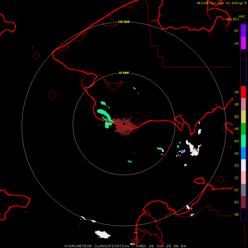Click the HR legend label

(236, 129)
